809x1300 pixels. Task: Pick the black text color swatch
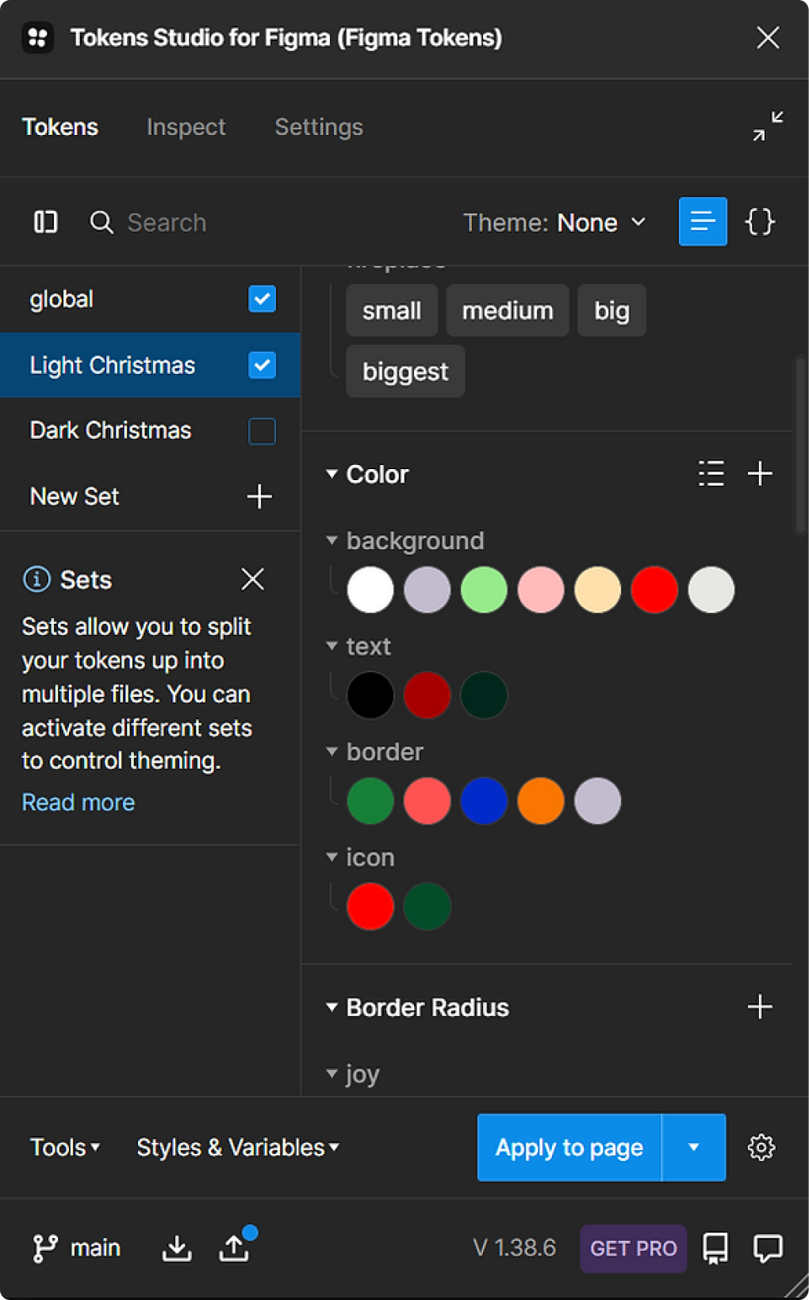coord(370,695)
